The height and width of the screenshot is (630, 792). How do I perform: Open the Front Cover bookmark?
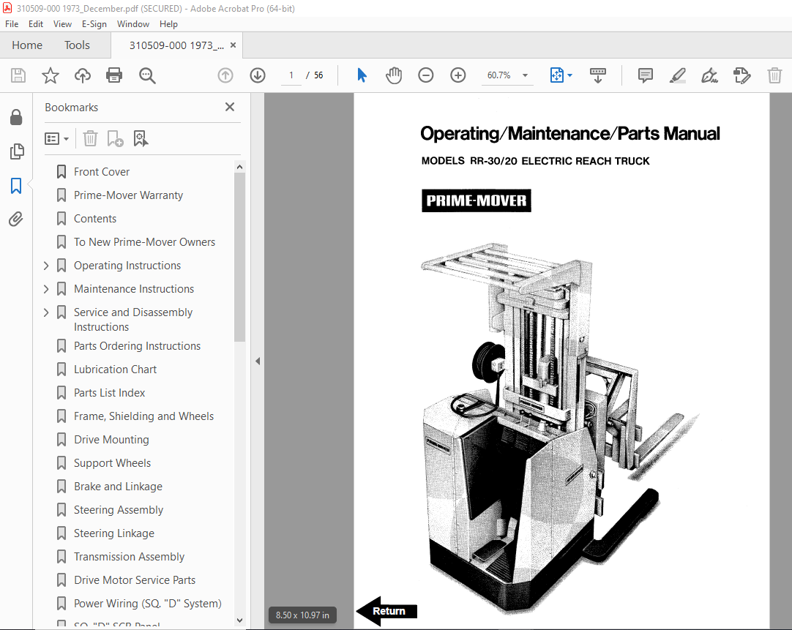coord(102,172)
